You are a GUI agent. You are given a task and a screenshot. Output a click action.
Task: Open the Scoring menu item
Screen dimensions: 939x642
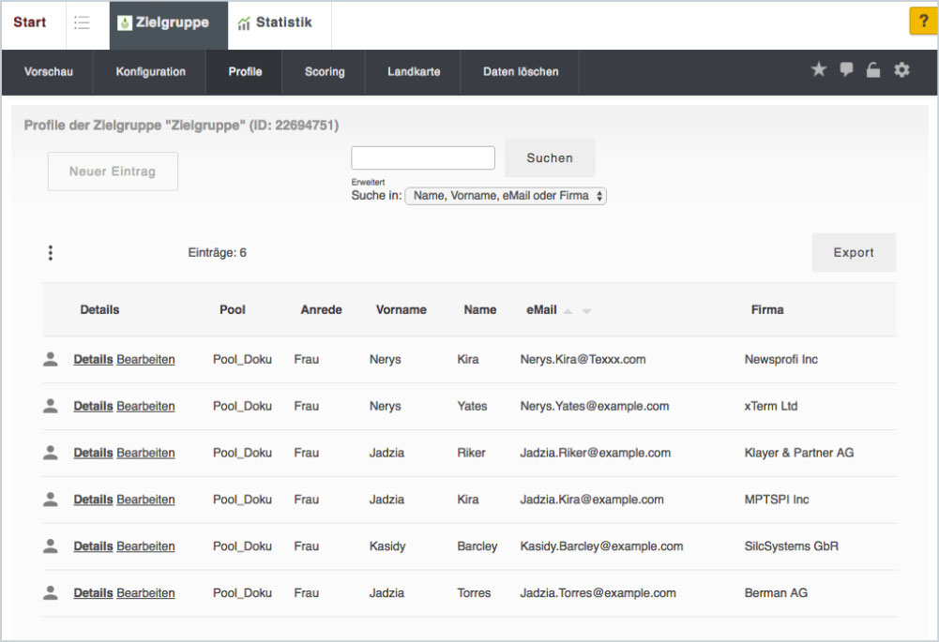coord(325,71)
